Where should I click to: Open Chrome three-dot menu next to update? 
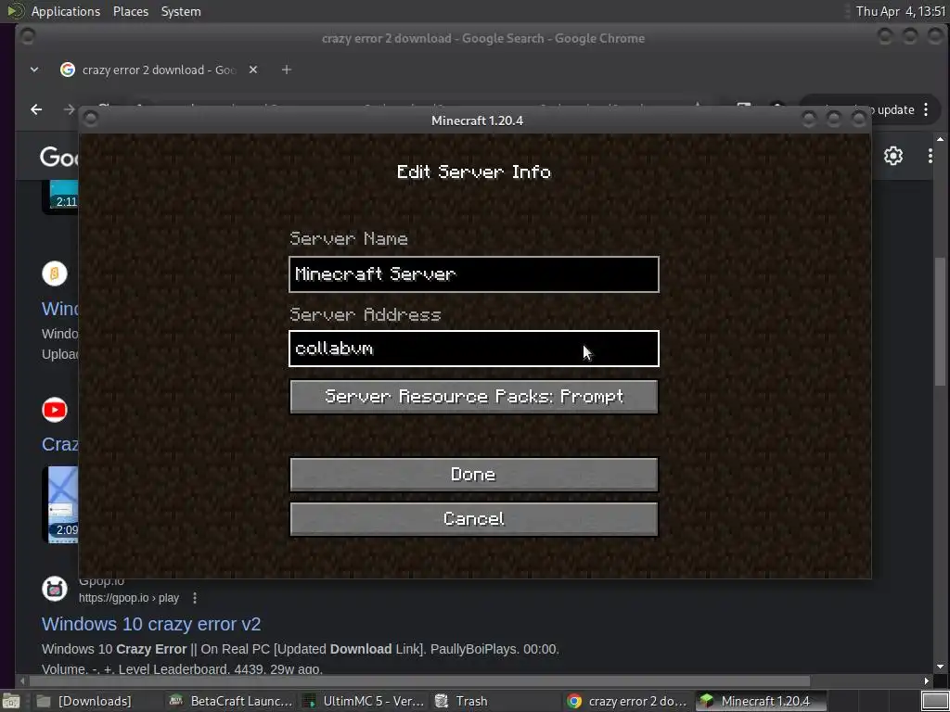pyautogui.click(x=926, y=109)
